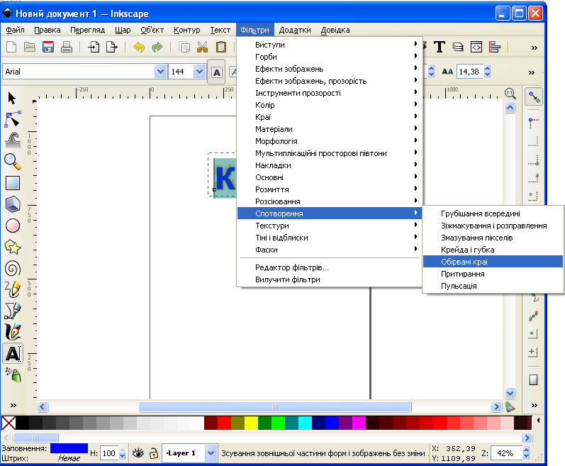This screenshot has height=466, width=565.
Task: Open the font size 144 dropdown
Action: coord(199,72)
